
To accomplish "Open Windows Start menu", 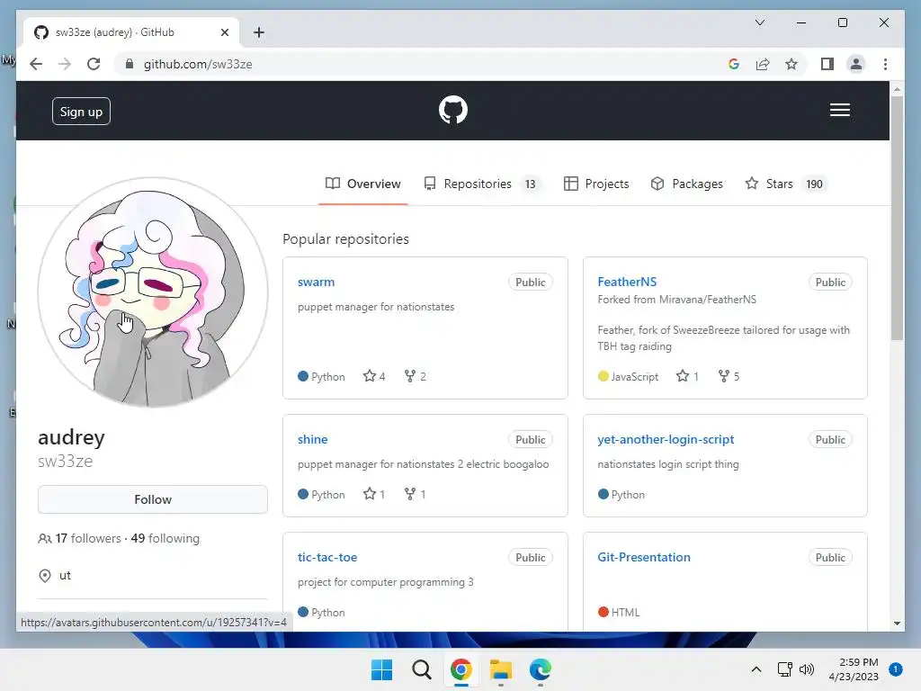I will pyautogui.click(x=381, y=669).
